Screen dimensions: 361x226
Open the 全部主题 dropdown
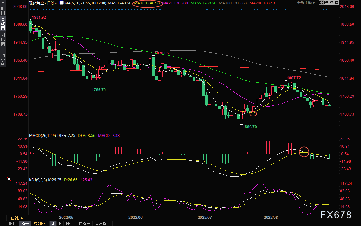(305, 3)
